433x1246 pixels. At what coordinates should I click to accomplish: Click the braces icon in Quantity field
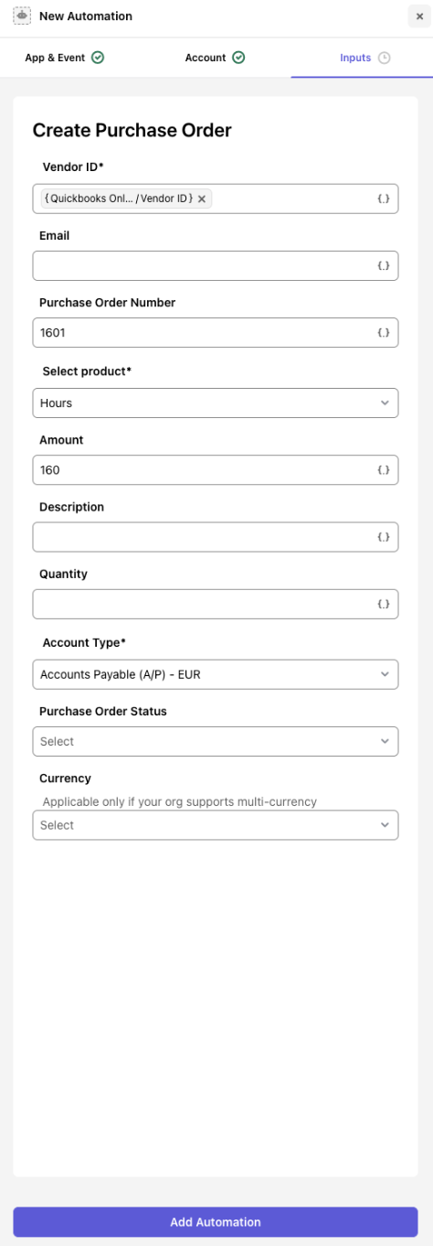coord(384,604)
